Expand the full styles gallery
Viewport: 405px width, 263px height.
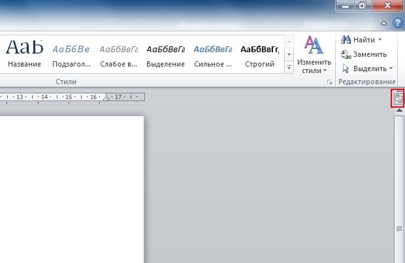pyautogui.click(x=289, y=67)
